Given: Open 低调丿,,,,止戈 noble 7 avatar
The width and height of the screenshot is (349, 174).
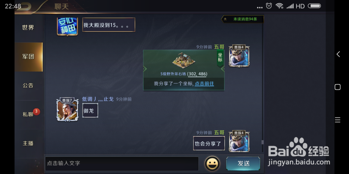Looking at the screenshot, I should point(67,110).
